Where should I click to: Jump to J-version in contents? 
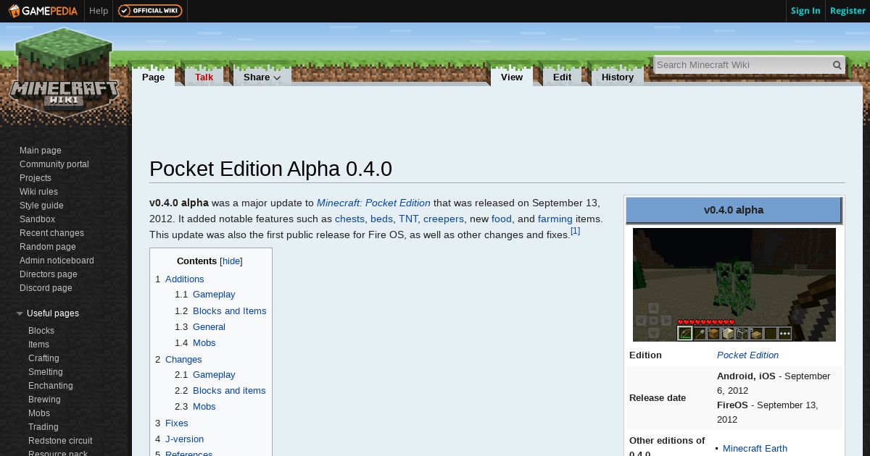[x=184, y=439]
